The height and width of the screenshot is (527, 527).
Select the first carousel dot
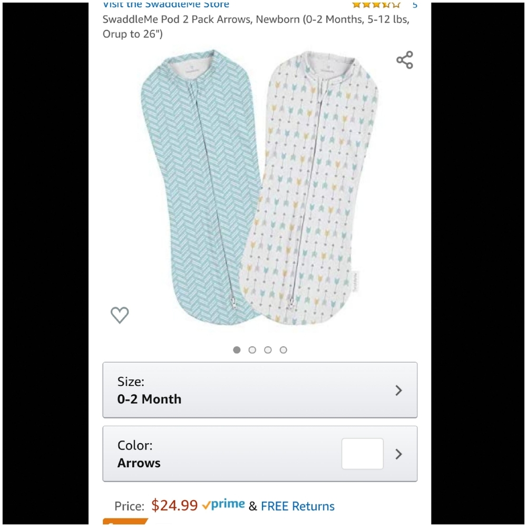pyautogui.click(x=237, y=349)
